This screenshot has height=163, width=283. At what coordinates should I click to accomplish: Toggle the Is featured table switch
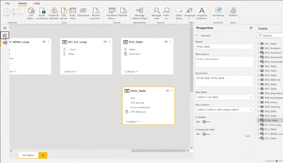pyautogui.click(x=206, y=134)
